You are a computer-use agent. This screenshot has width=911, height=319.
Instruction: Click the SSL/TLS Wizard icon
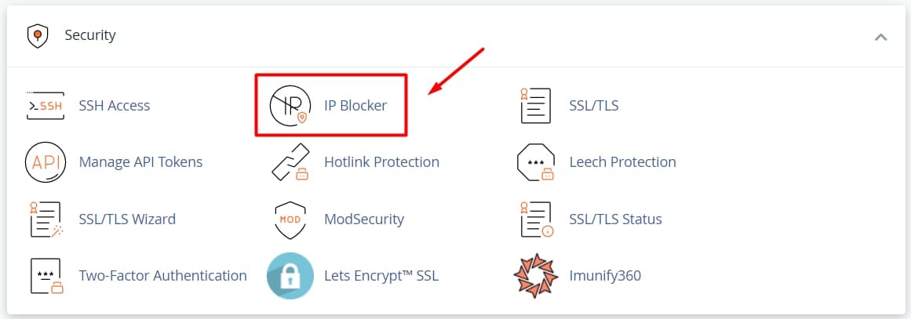tap(45, 219)
